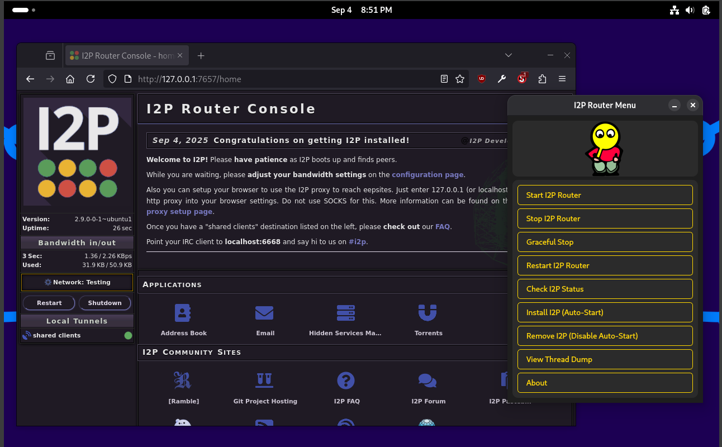The image size is (722, 447).
Task: Open the I2P FAQ question mark icon
Action: (346, 381)
